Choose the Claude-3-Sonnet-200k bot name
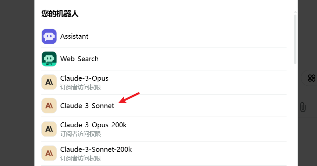This screenshot has width=317, height=166. [96, 149]
